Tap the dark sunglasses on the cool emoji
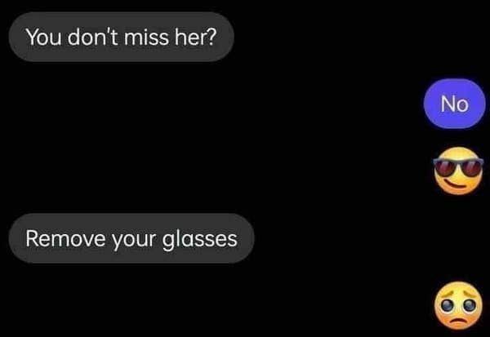Image resolution: width=490 pixels, height=337 pixels. coord(458,166)
